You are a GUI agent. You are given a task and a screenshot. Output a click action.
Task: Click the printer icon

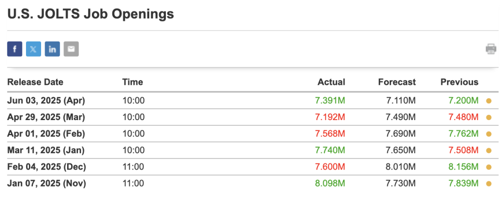click(x=491, y=49)
